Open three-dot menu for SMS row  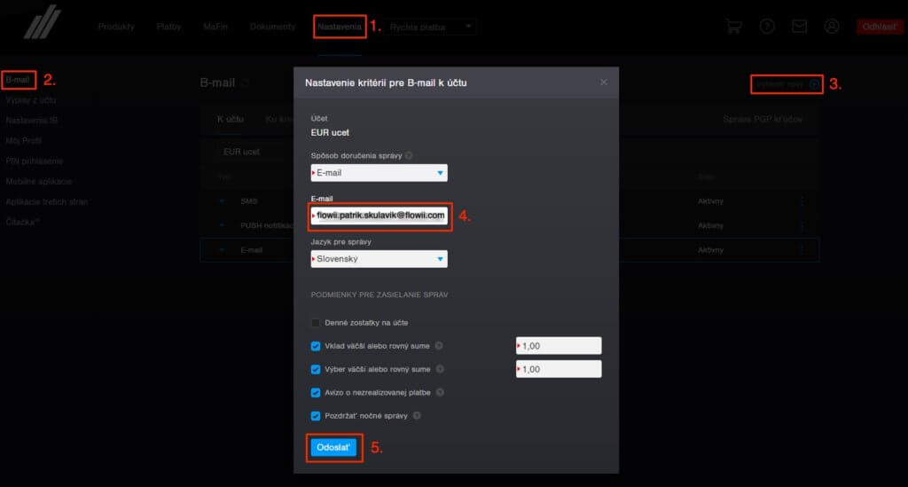(802, 201)
